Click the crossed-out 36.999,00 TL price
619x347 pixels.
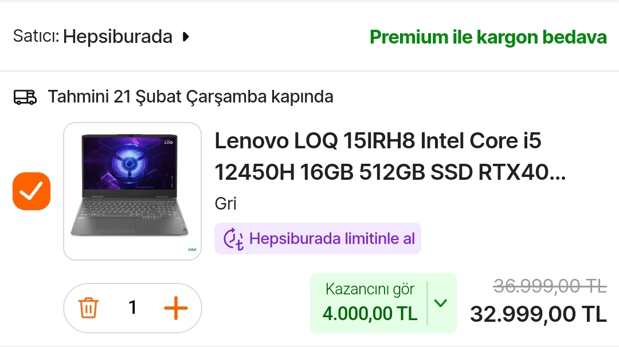pos(550,286)
